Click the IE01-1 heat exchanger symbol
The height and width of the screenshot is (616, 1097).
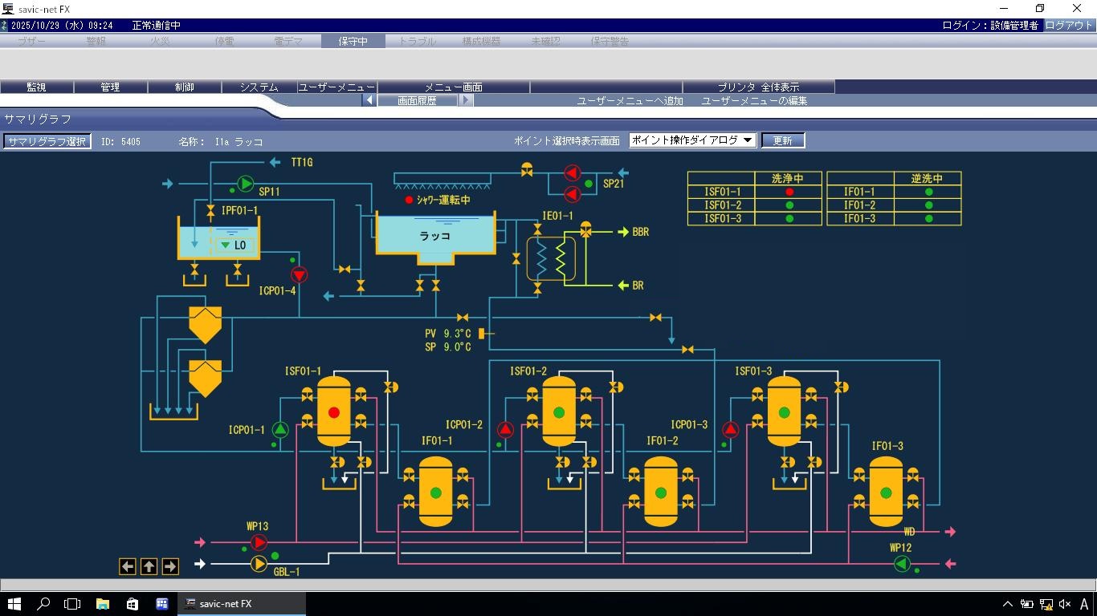tap(551, 258)
